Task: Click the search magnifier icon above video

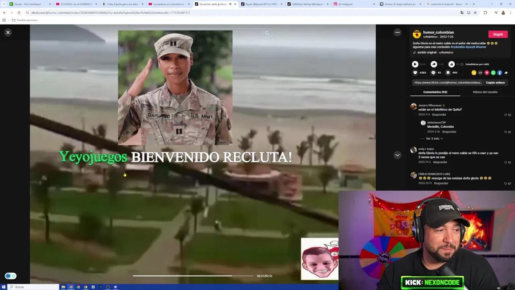Action: coord(267,33)
